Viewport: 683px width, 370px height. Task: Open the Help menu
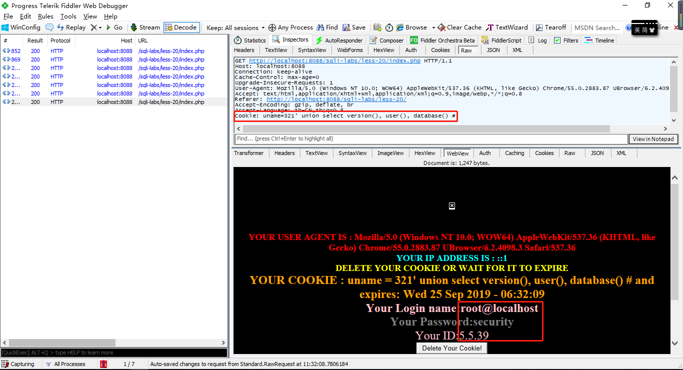pos(110,16)
